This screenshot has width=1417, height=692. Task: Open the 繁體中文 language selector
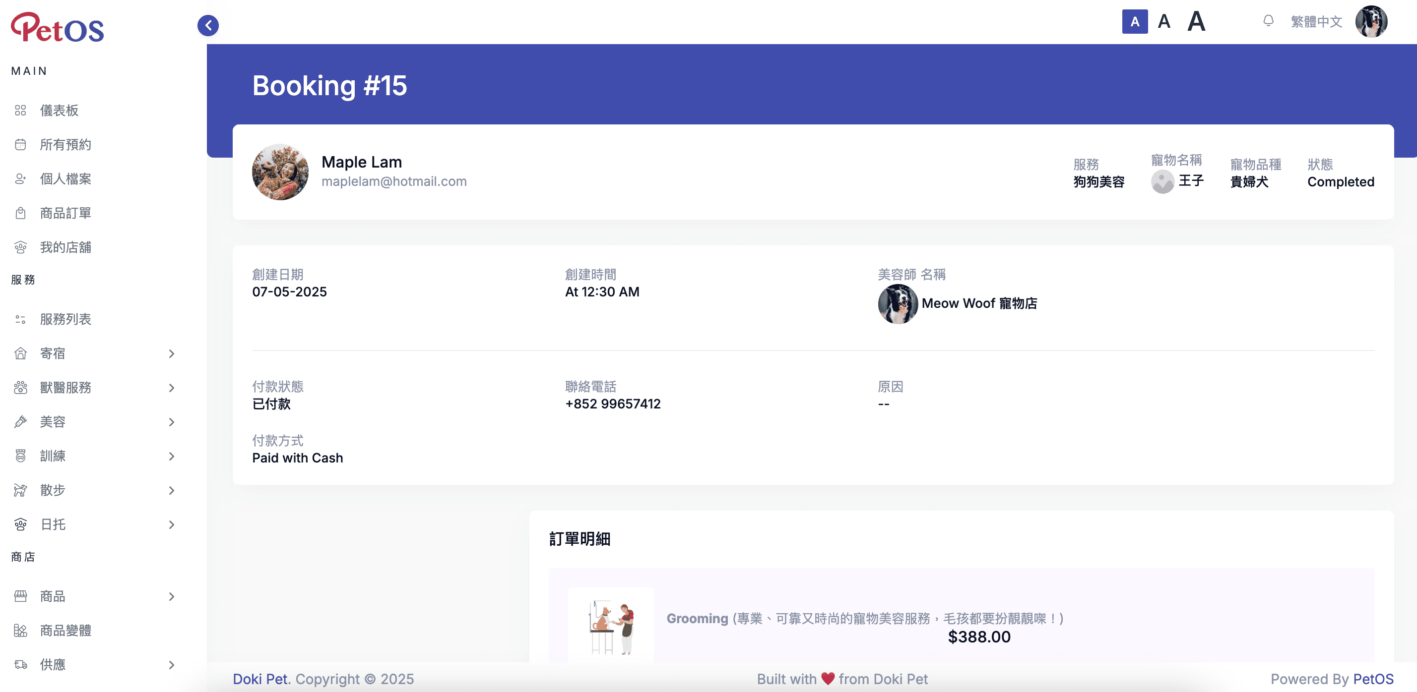click(1316, 21)
